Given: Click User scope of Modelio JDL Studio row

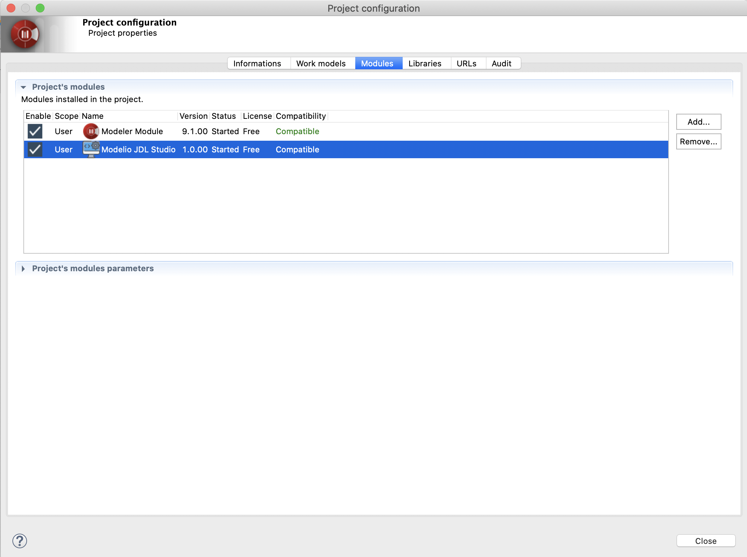Looking at the screenshot, I should [x=63, y=150].
